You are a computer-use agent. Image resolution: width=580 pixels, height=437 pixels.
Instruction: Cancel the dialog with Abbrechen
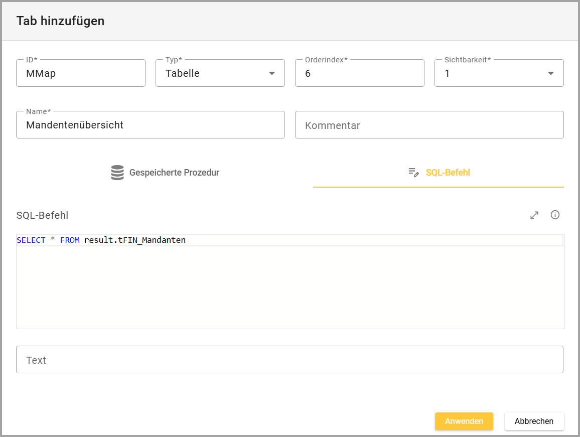click(x=534, y=421)
